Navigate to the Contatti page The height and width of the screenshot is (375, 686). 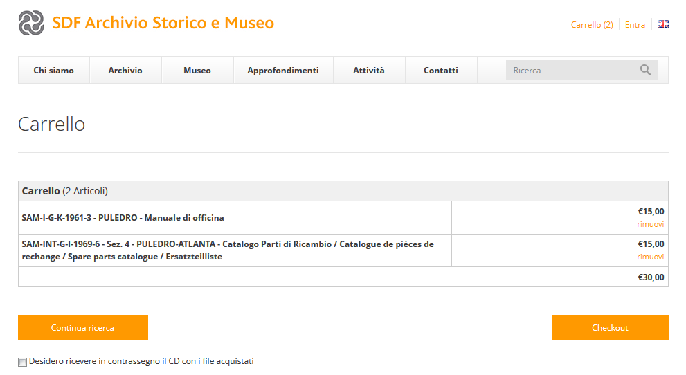click(x=441, y=71)
